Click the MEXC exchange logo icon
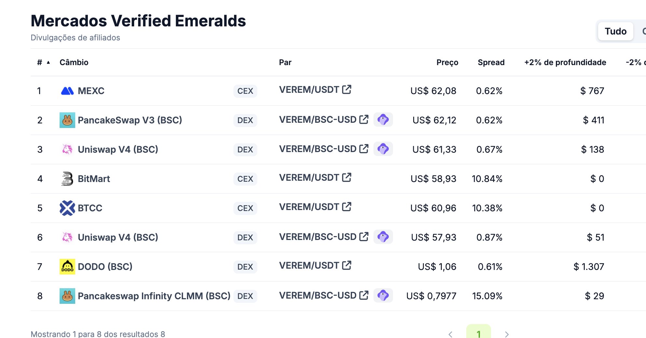 point(67,91)
